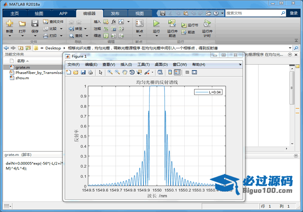Open the dropdown arrow next to 转至
Viewport: 303px width, 212px height.
[85, 28]
